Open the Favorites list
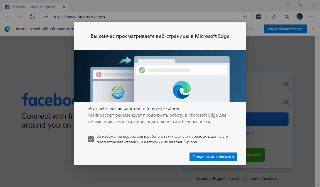The width and height of the screenshot is (320, 187). (274, 17)
